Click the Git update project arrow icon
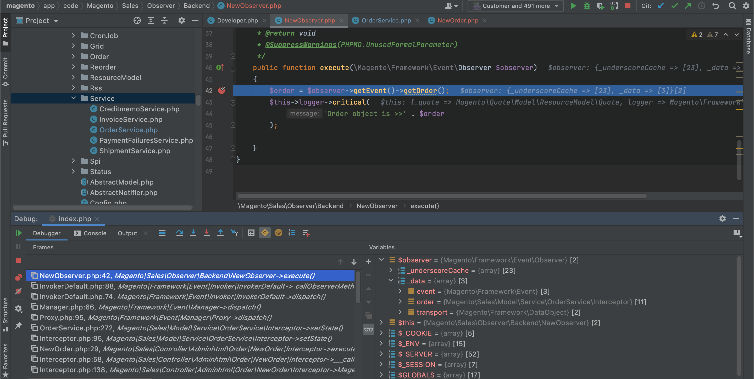 (661, 6)
